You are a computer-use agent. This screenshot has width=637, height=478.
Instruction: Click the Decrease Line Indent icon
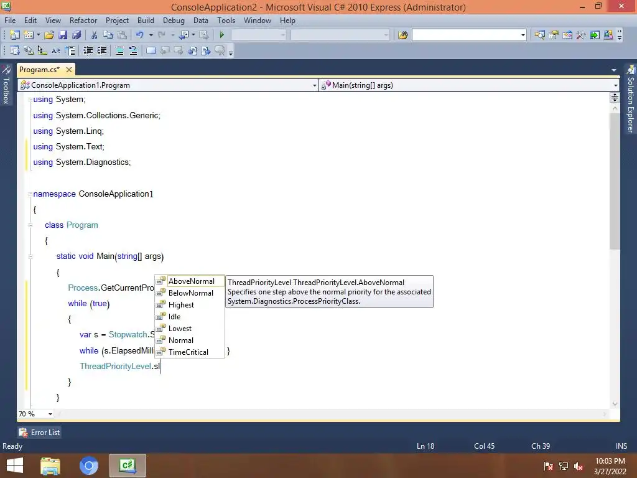[88, 50]
